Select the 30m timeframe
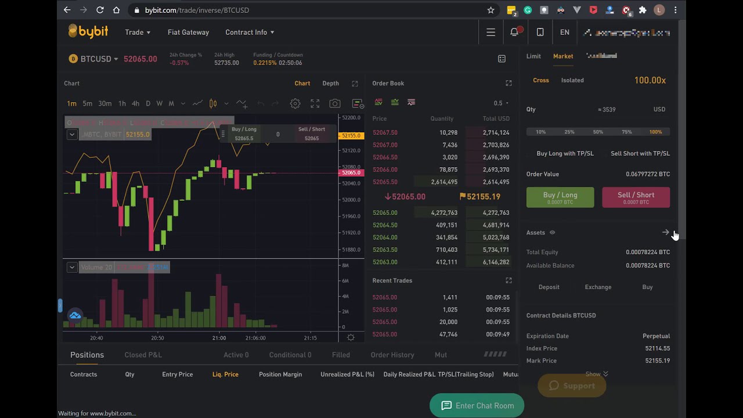743x418 pixels. [104, 103]
